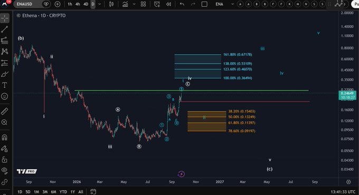Set date range to 1M
The image size is (359, 195).
pos(36,192)
